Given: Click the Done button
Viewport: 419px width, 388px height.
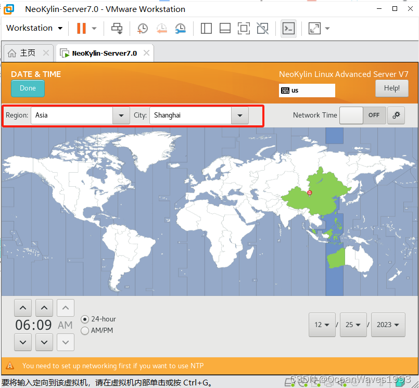Looking at the screenshot, I should (x=28, y=88).
